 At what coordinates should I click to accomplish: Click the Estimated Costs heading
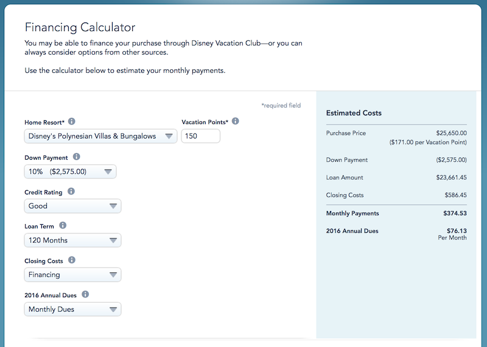click(354, 113)
